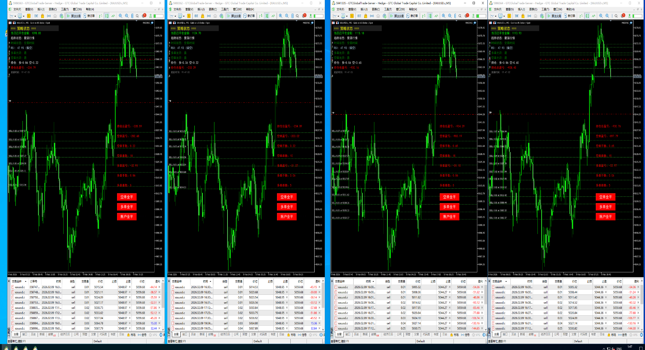Screen dimensions: 645x350
Task: Switch to bar chart in window 5986563
Action: tap(101, 16)
